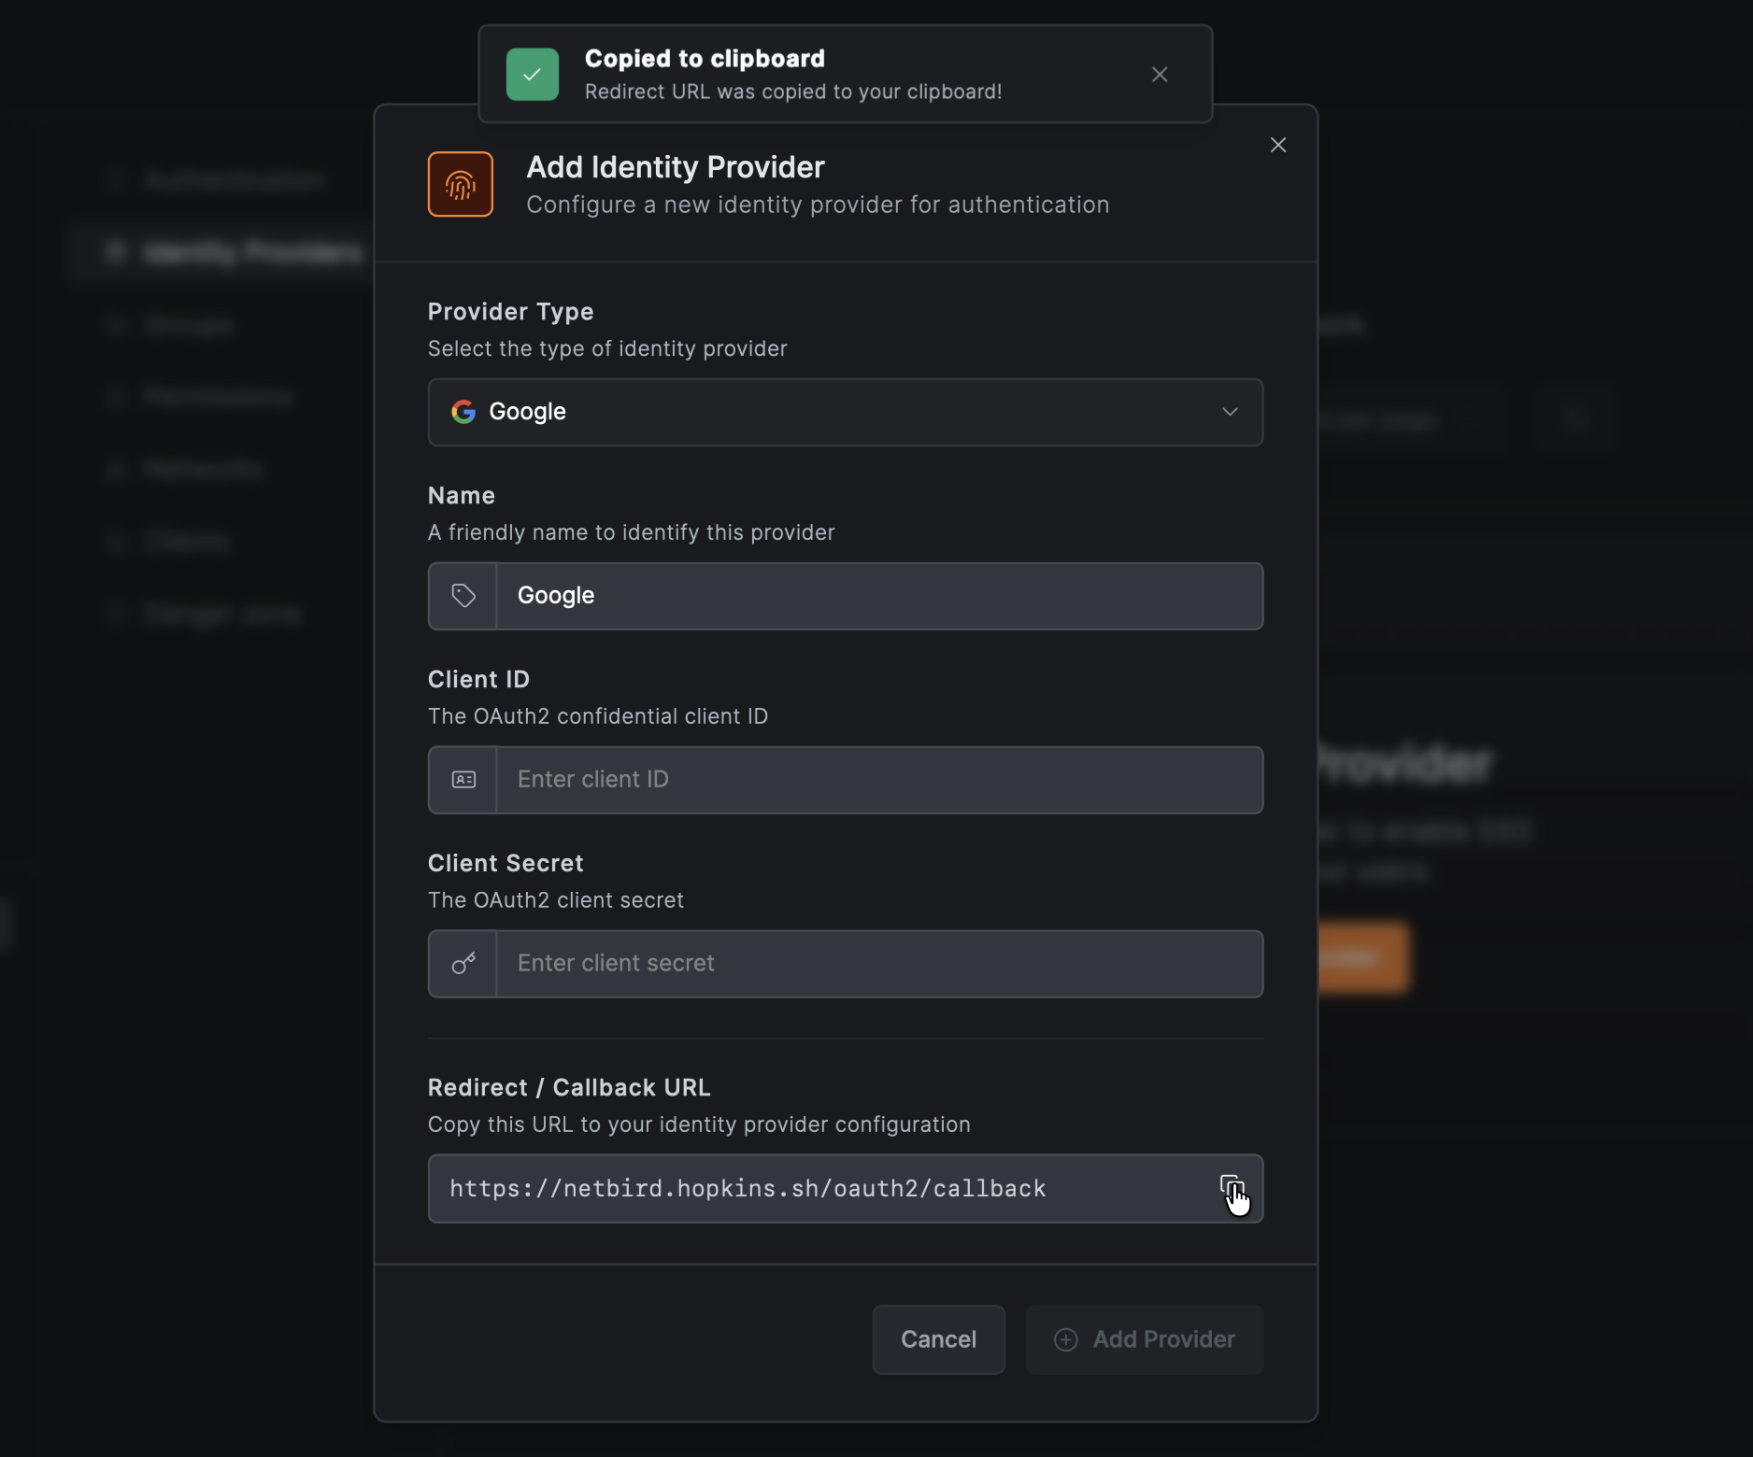Click the tag icon beside the Name field
This screenshot has width=1753, height=1457.
[463, 596]
